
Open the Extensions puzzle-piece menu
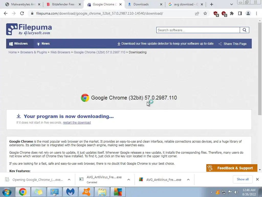(232, 13)
